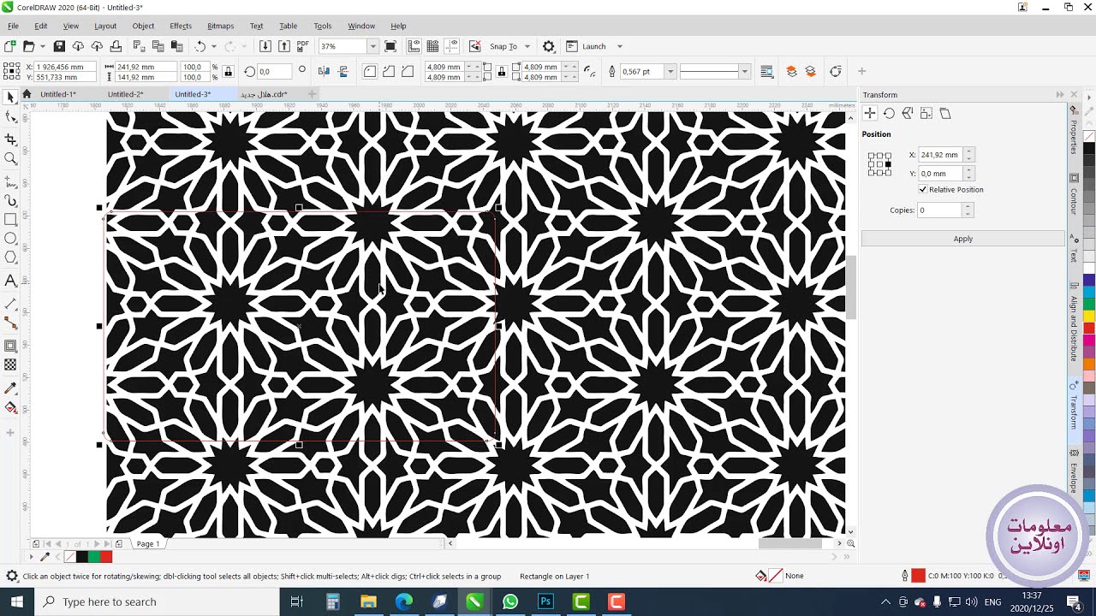Select the Transparency checkerboard tool
1096x616 pixels.
[x=10, y=365]
